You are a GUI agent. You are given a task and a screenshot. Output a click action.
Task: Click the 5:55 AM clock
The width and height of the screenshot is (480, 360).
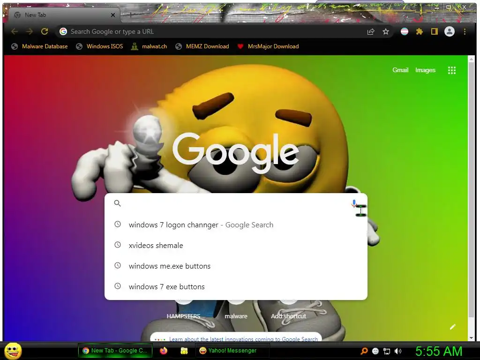[x=439, y=351]
